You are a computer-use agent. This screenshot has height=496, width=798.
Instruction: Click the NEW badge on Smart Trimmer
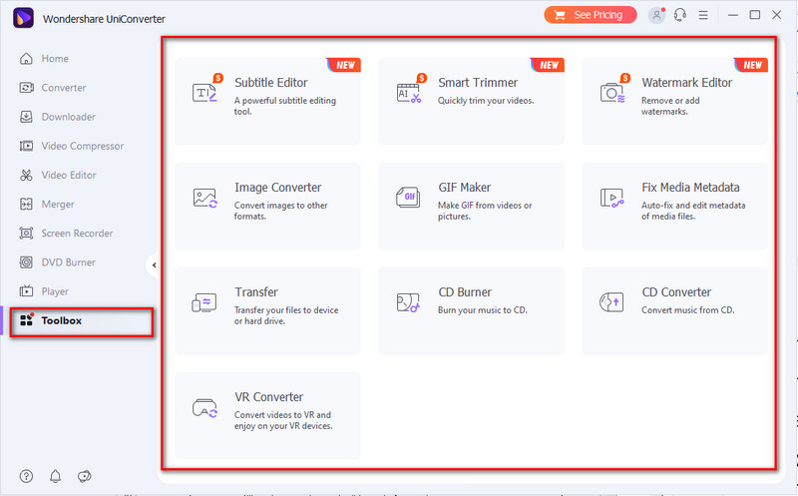548,65
